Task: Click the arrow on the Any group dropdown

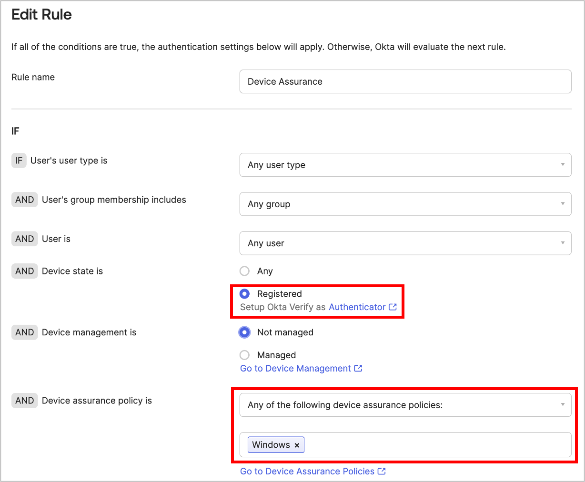Action: [x=563, y=204]
